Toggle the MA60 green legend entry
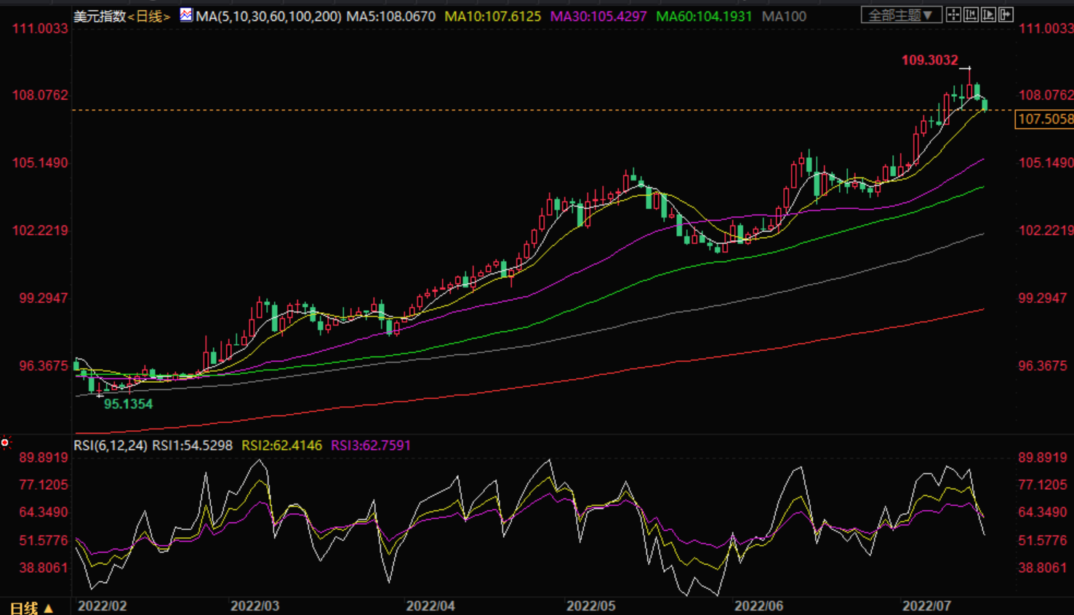The image size is (1074, 615). point(703,16)
